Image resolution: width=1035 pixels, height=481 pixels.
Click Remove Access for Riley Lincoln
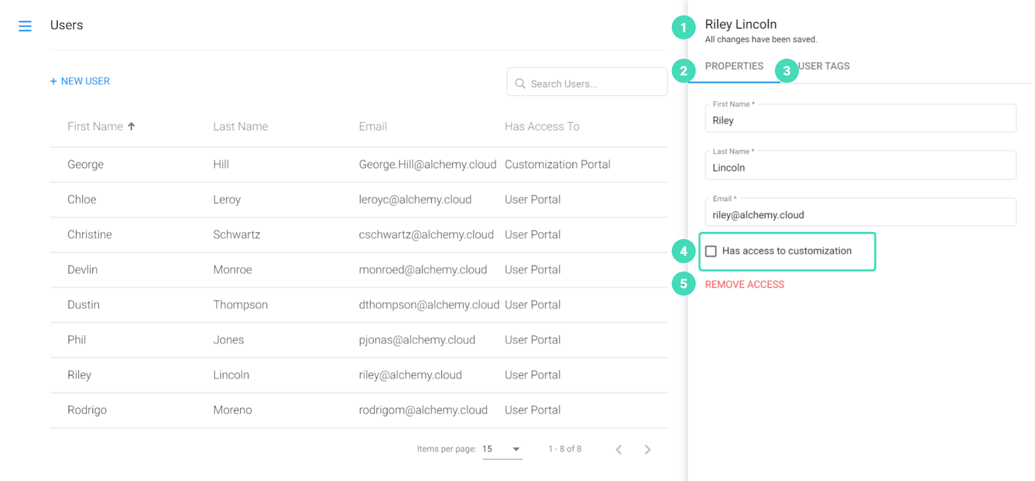point(745,284)
